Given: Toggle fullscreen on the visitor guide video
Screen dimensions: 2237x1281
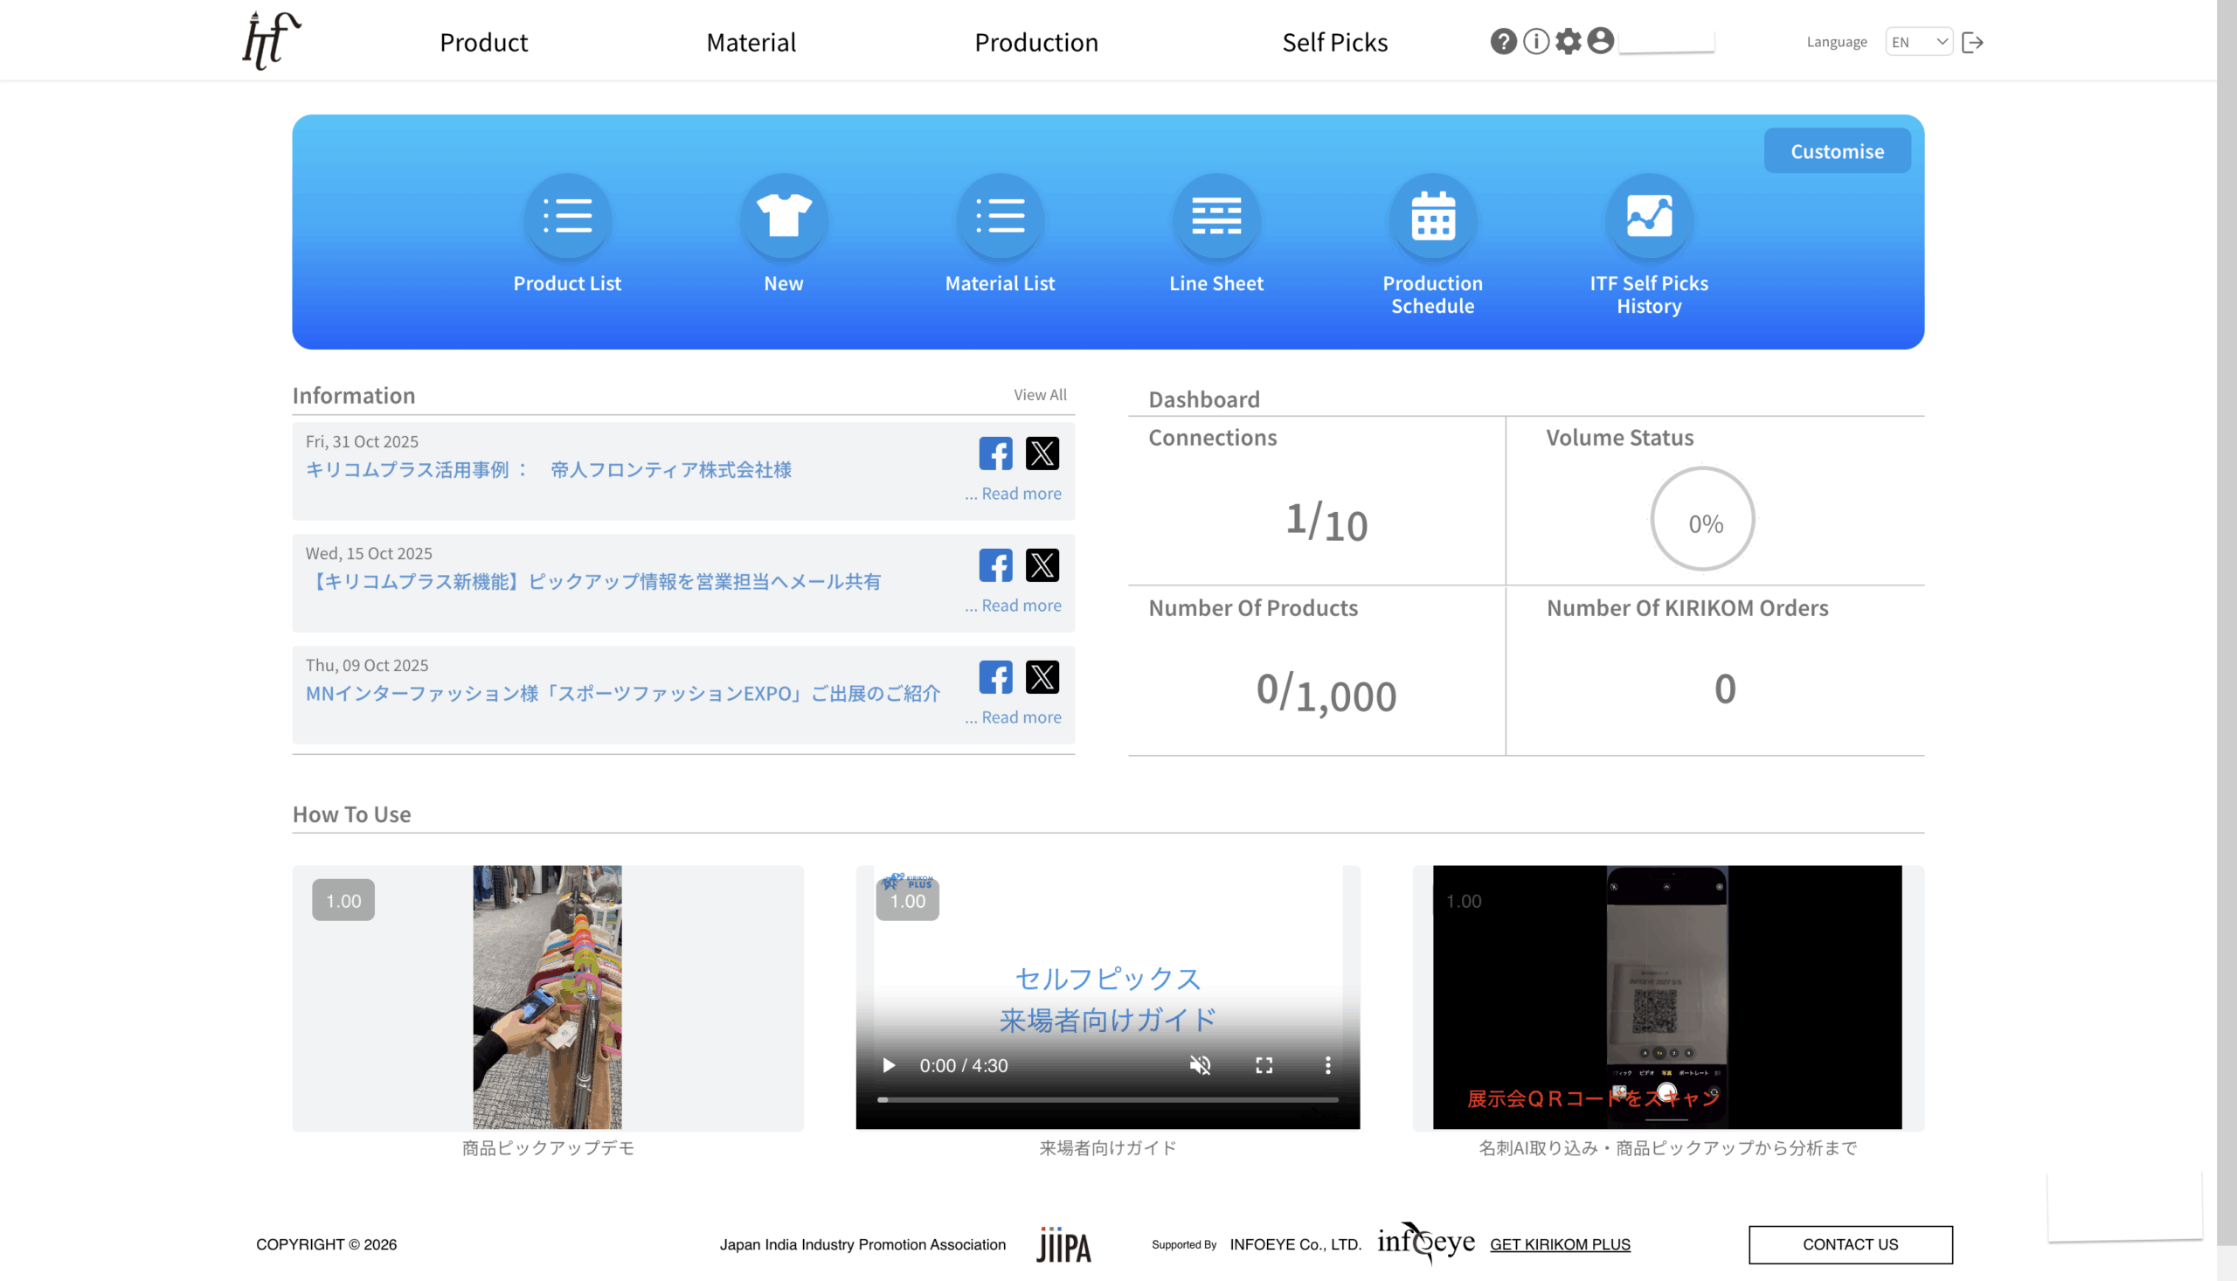Looking at the screenshot, I should coord(1264,1065).
